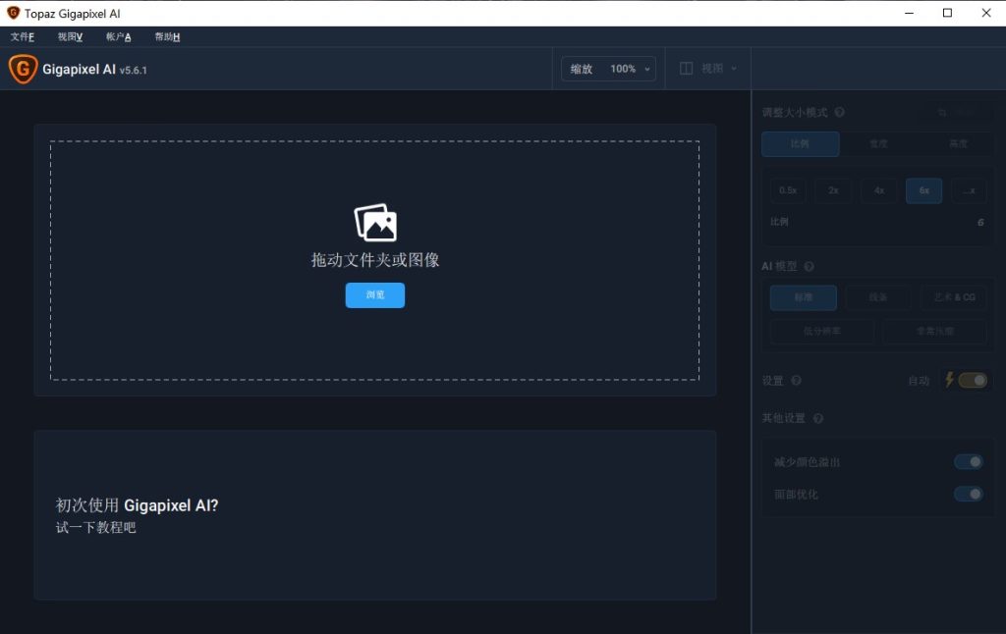Open the 帐户 menu
The width and height of the screenshot is (1006, 634).
coord(119,36)
